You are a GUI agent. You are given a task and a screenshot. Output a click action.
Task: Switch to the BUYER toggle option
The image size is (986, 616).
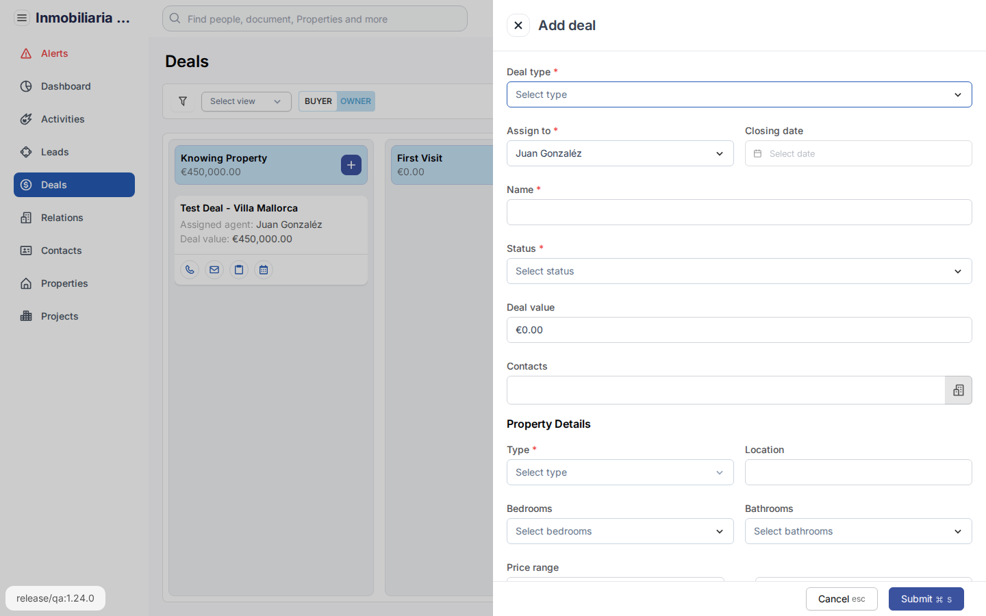point(318,101)
